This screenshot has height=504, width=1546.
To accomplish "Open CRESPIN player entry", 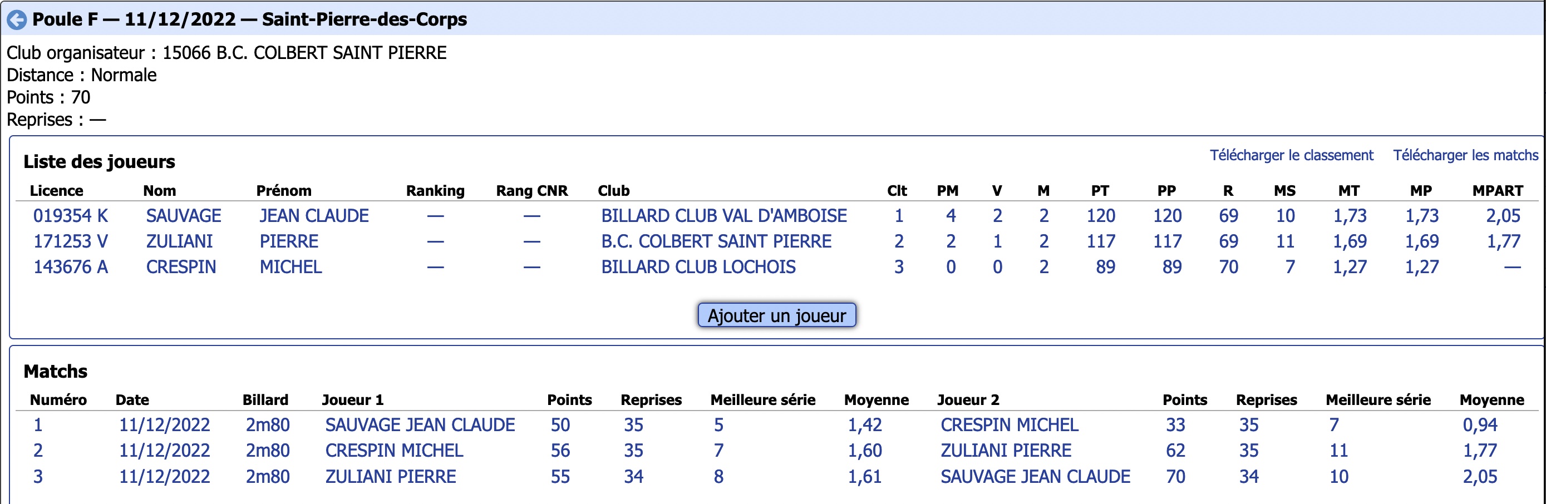I will coord(181,267).
